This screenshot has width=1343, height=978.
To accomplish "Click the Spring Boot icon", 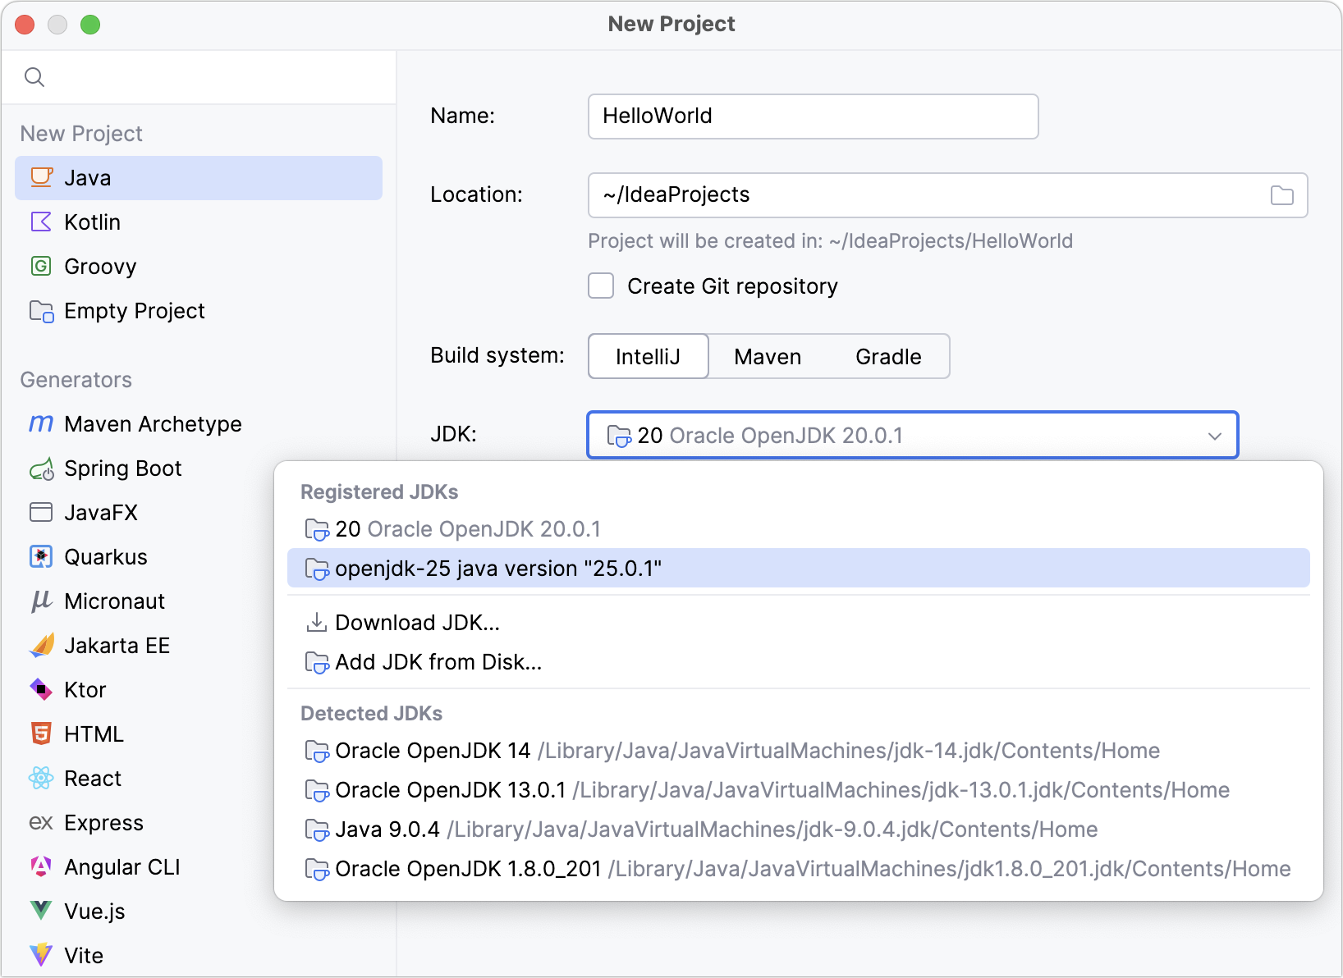I will (x=40, y=468).
